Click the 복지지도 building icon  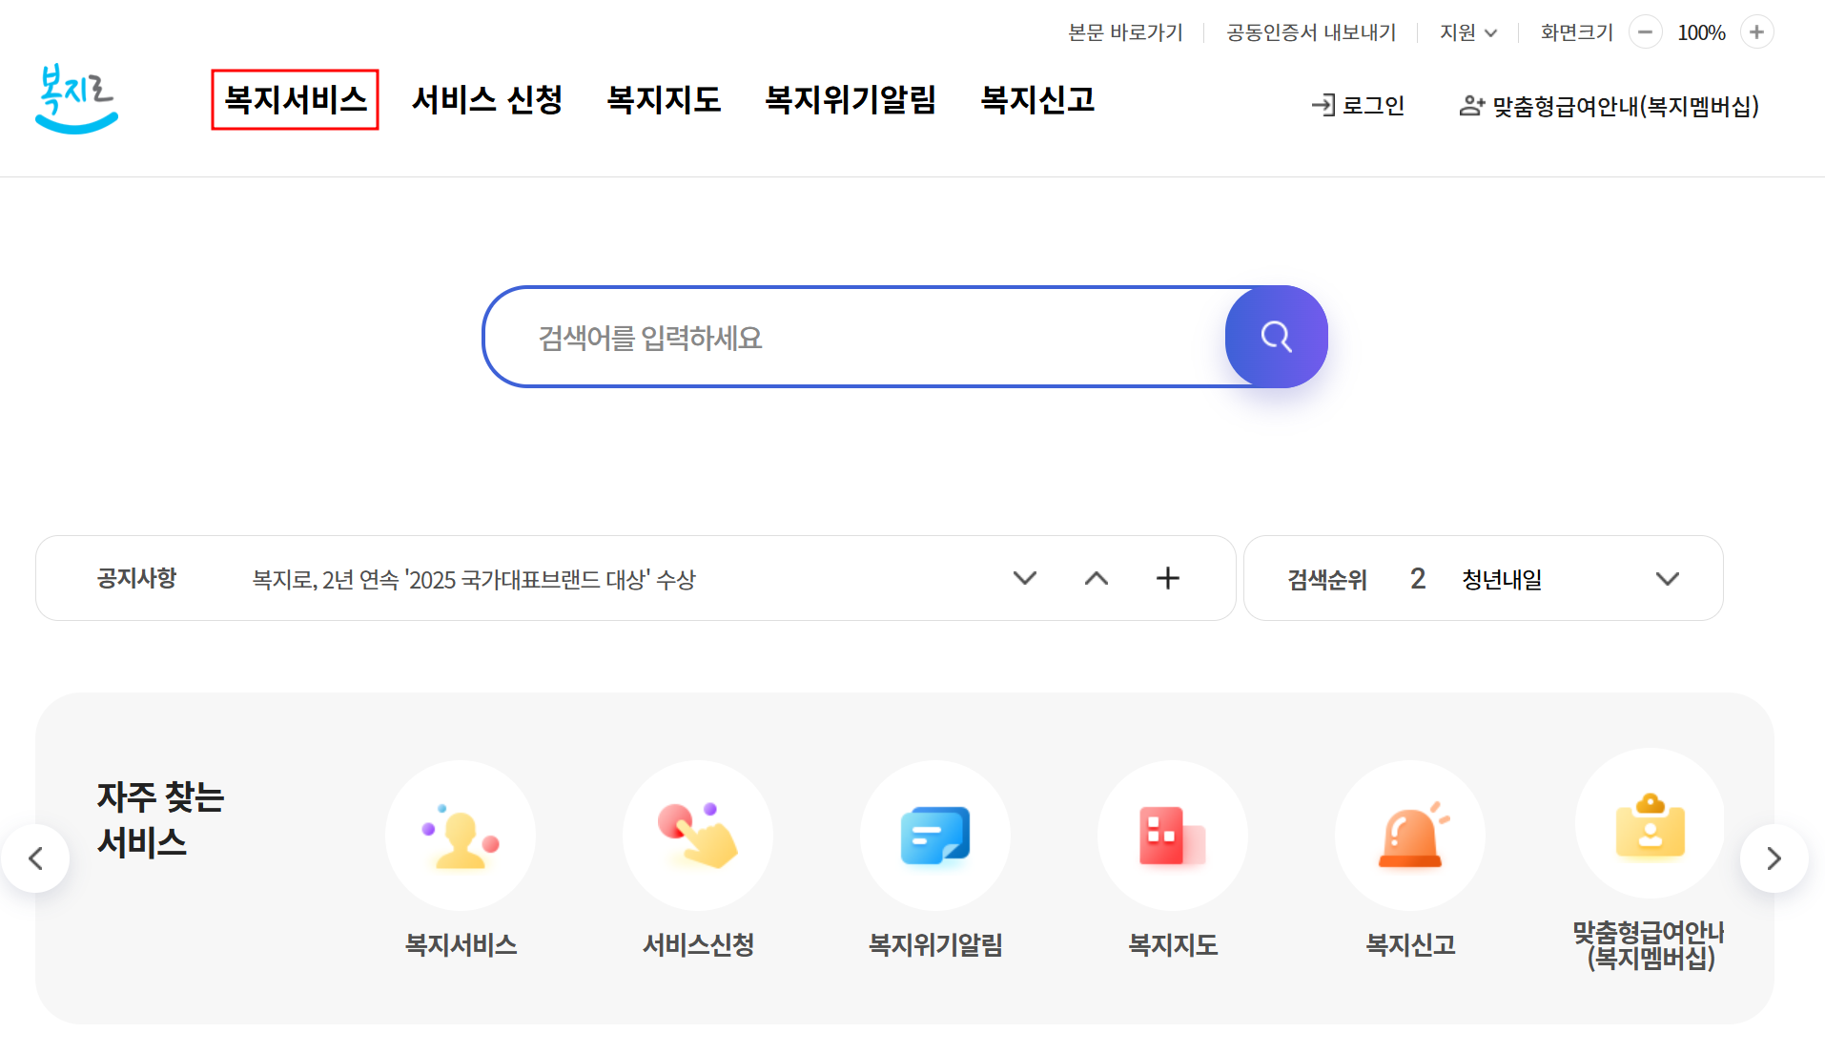coord(1173,836)
